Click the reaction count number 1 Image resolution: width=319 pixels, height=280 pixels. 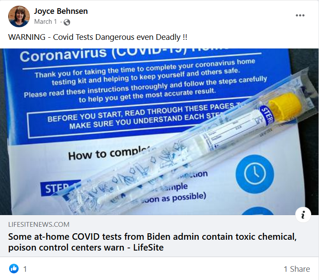(25, 269)
